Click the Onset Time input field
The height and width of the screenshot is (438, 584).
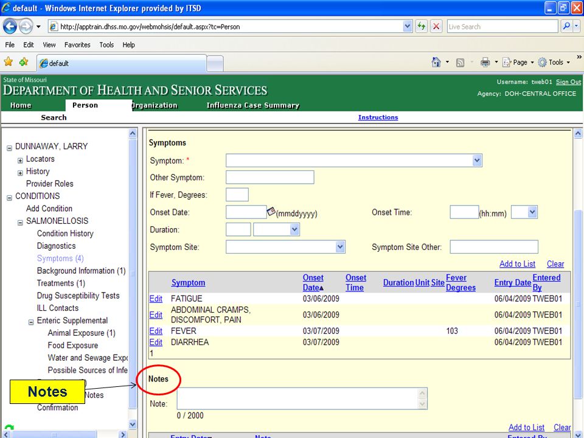[464, 212]
